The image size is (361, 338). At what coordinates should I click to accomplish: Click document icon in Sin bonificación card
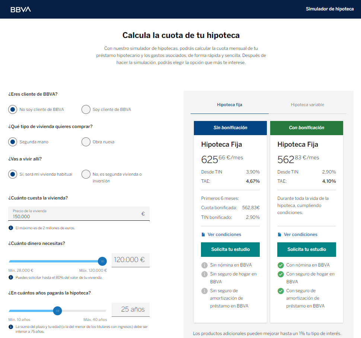(x=203, y=235)
